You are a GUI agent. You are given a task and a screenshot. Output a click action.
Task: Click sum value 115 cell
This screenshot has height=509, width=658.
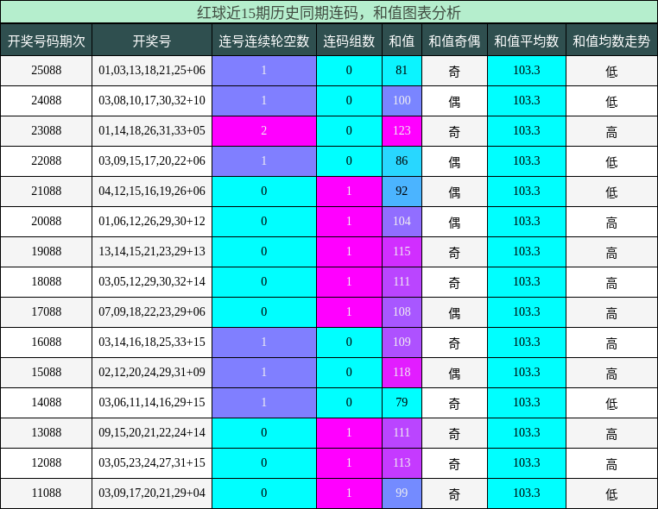tap(402, 252)
